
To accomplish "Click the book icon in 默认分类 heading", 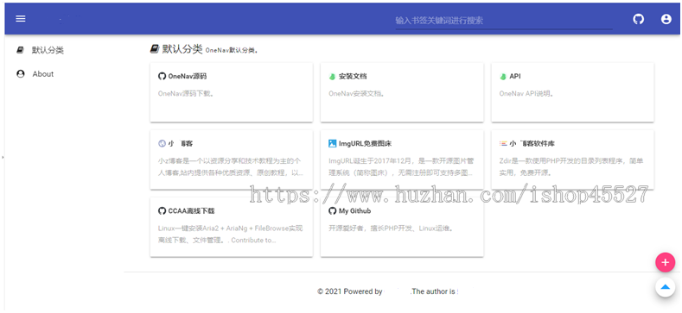I will tap(155, 49).
